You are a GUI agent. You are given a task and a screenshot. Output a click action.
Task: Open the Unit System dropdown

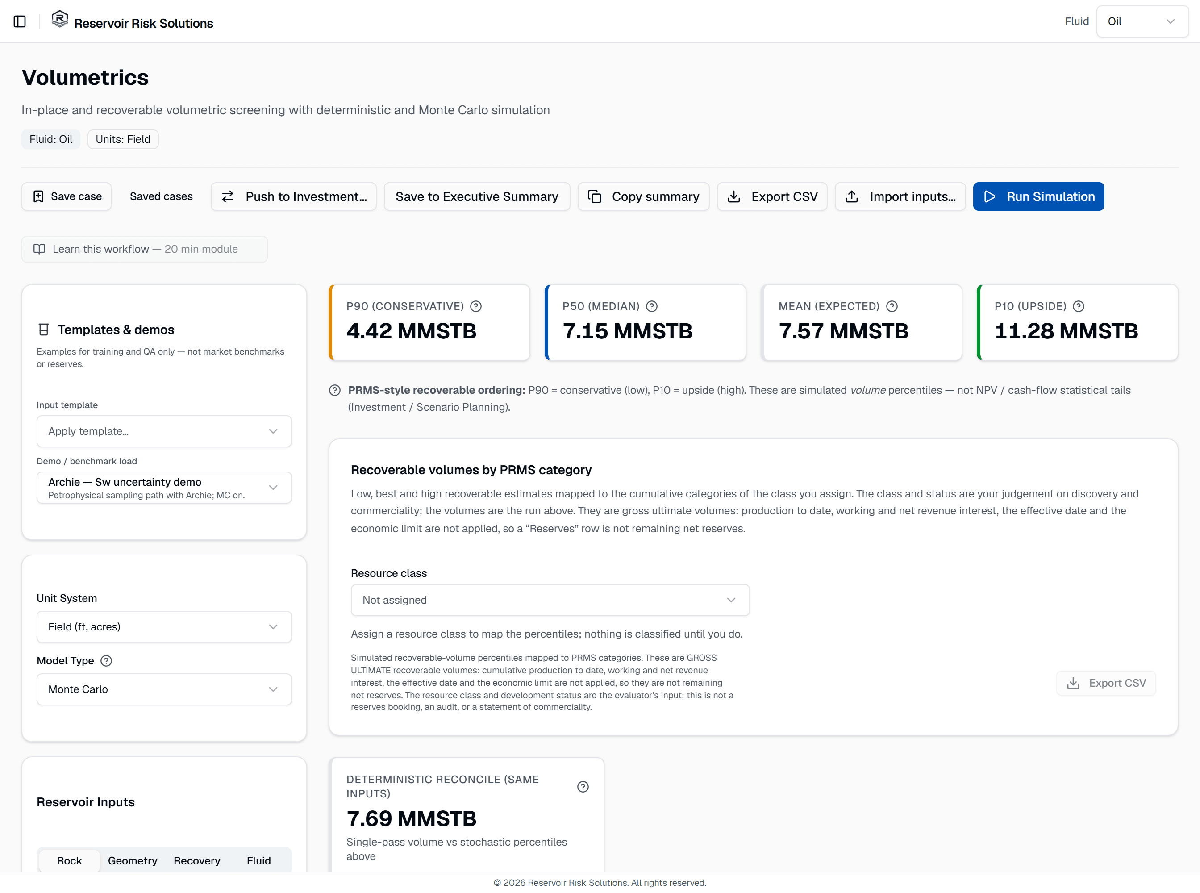[164, 627]
